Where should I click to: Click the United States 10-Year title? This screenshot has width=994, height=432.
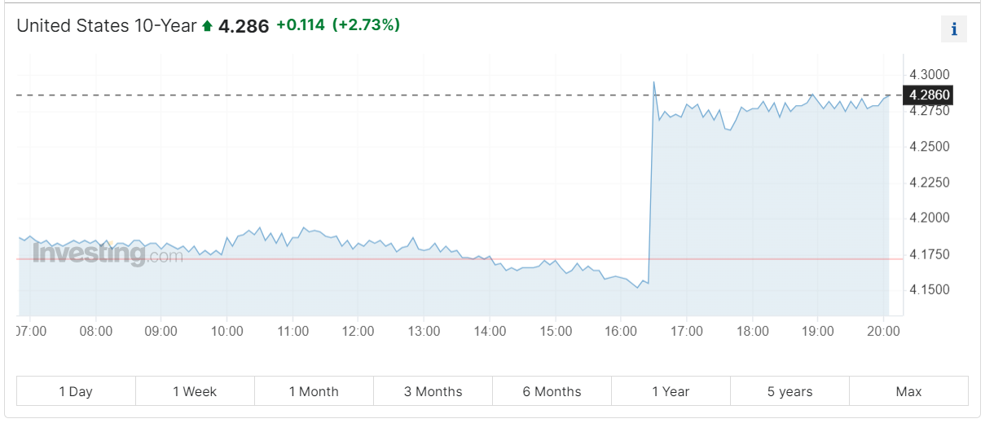click(x=107, y=25)
